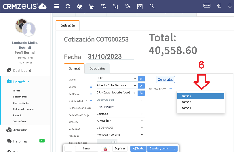Expand the Moneda dropdown

(x=142, y=135)
